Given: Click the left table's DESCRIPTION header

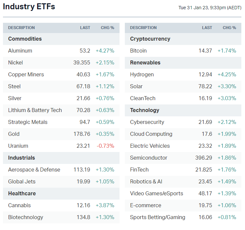Looking at the screenshot, I should click(x=22, y=28).
